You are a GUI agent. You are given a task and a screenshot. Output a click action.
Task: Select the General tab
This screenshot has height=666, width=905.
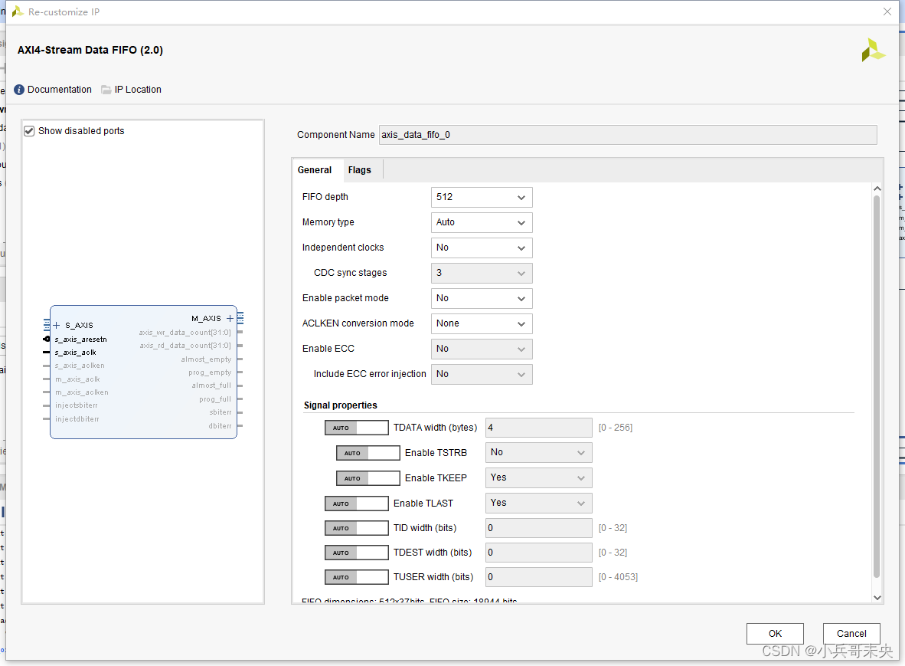315,169
